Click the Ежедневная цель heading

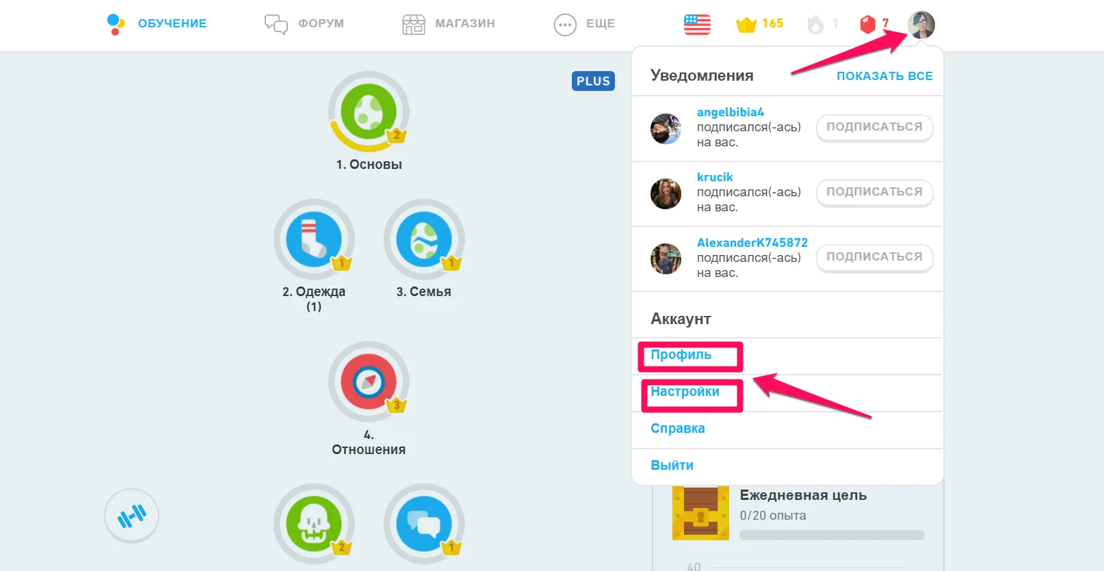tap(803, 495)
